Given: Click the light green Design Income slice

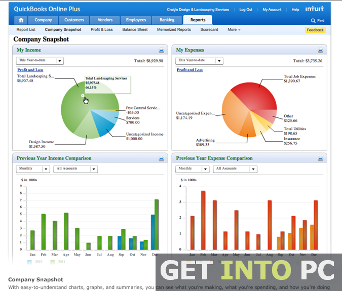Looking at the screenshot, I should coord(86,129).
